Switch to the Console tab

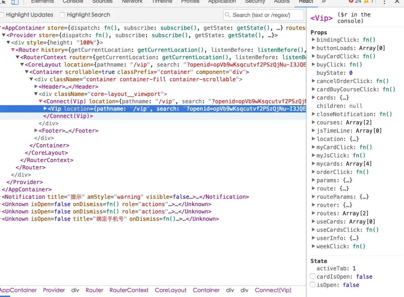73,2
